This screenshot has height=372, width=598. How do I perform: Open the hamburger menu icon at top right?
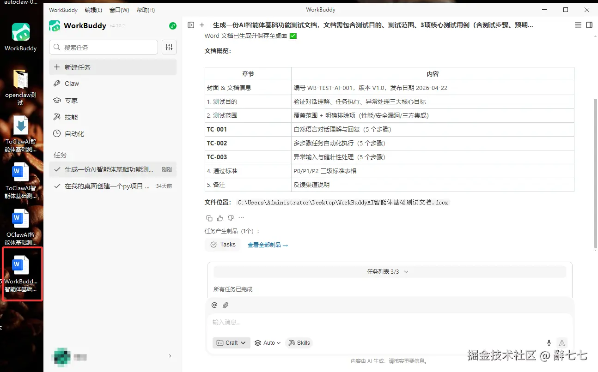tap(578, 25)
